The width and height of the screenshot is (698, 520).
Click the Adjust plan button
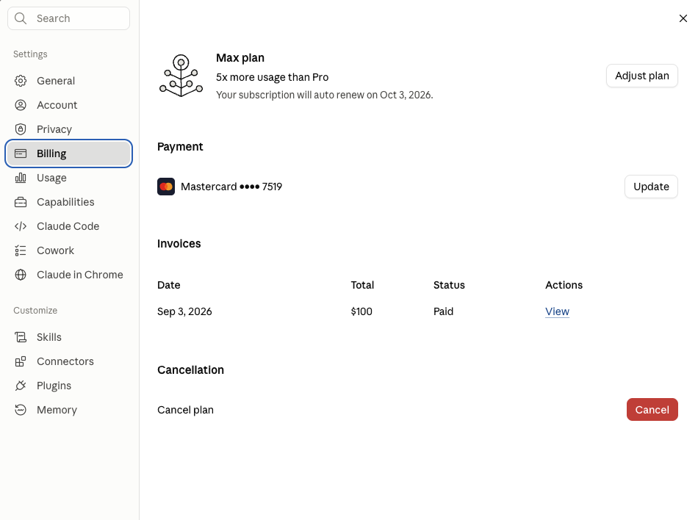(x=642, y=76)
